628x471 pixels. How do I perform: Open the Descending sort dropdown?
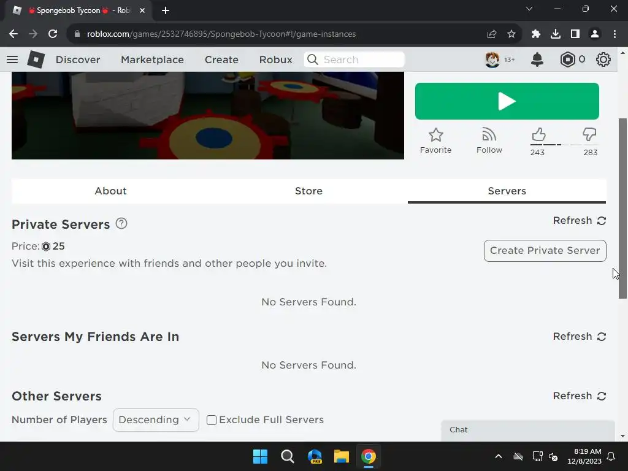click(156, 419)
